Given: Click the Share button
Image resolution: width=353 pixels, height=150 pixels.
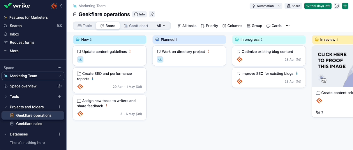Looking at the screenshot, I should point(293,6).
